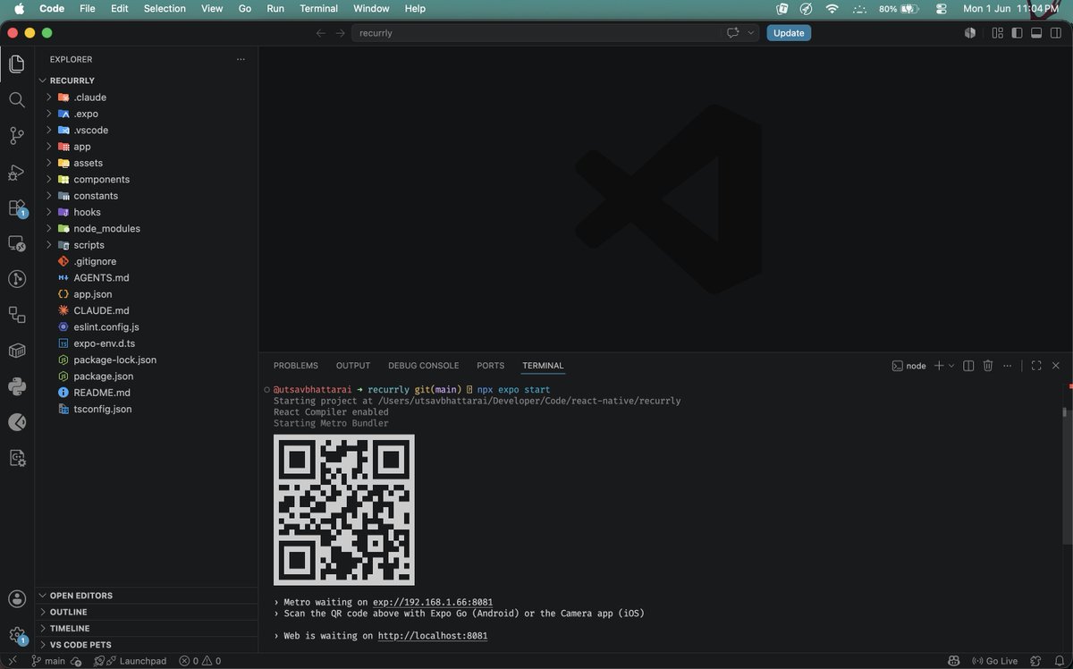Open the Explorer view in activity bar

16,64
